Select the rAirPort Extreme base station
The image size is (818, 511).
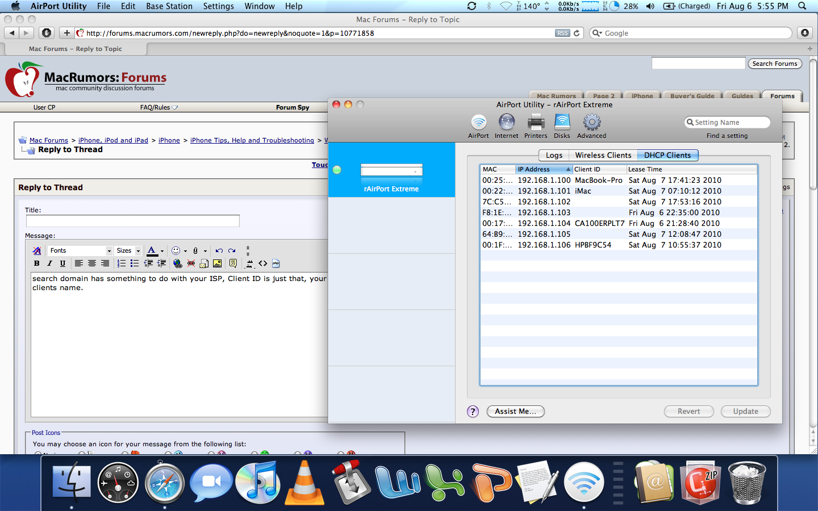[391, 170]
